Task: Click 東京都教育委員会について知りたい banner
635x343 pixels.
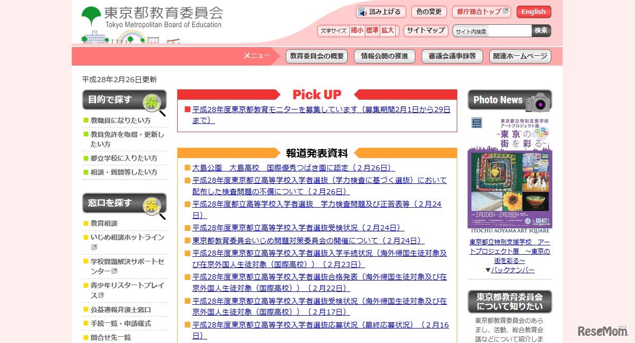Action: [510, 302]
